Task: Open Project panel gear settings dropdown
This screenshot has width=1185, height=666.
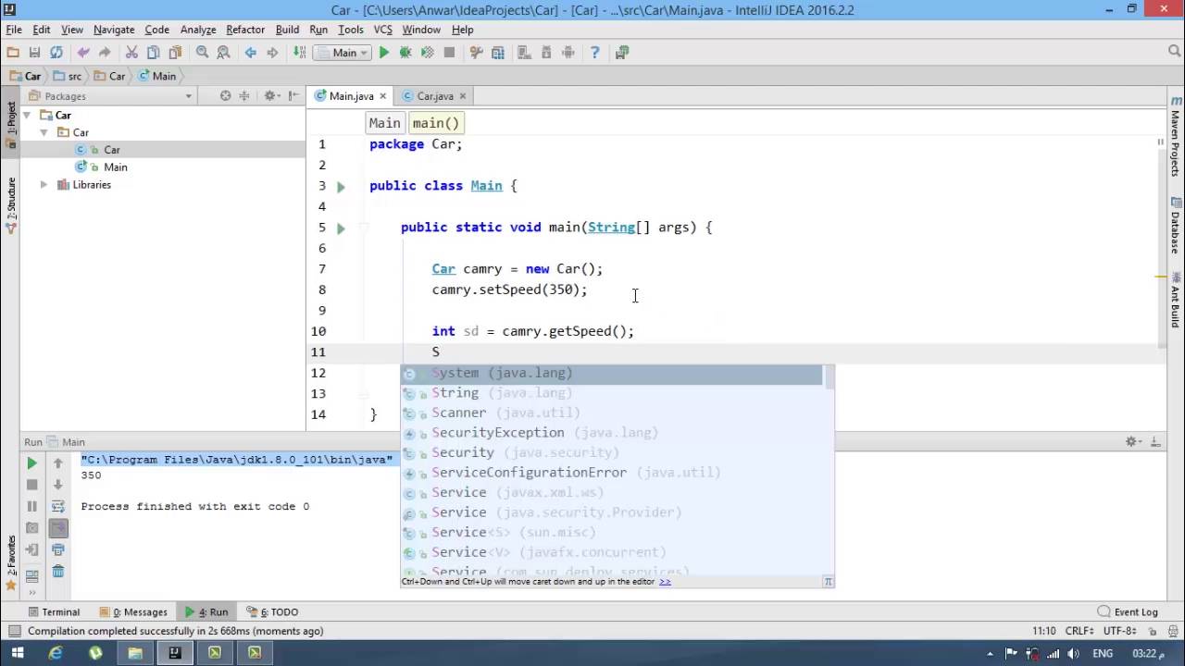Action: [x=272, y=96]
